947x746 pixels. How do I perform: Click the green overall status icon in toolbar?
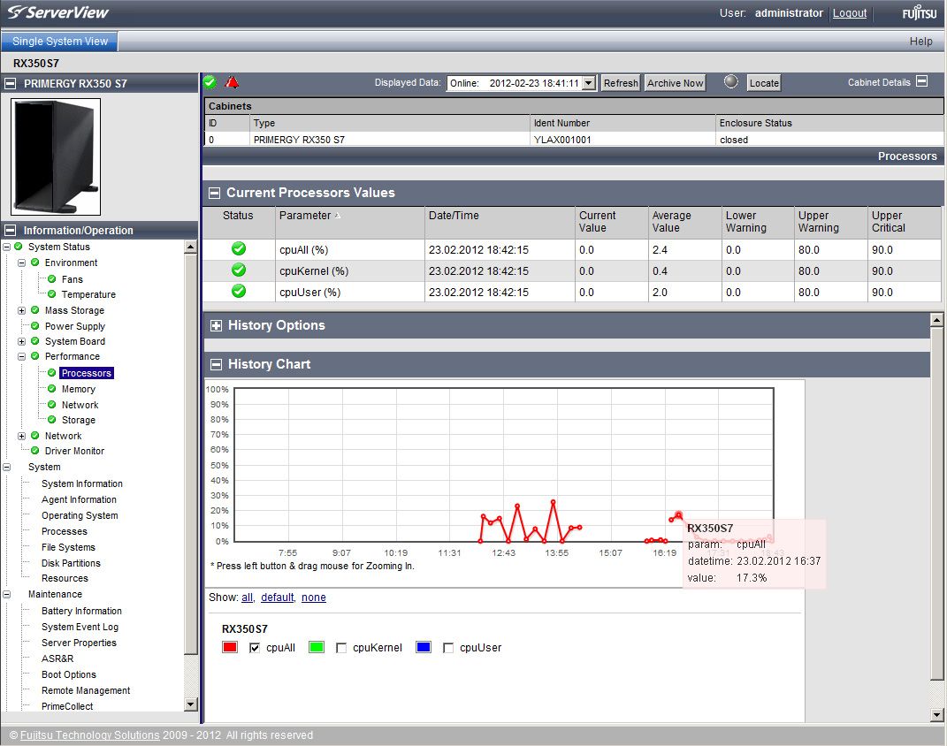(x=210, y=82)
